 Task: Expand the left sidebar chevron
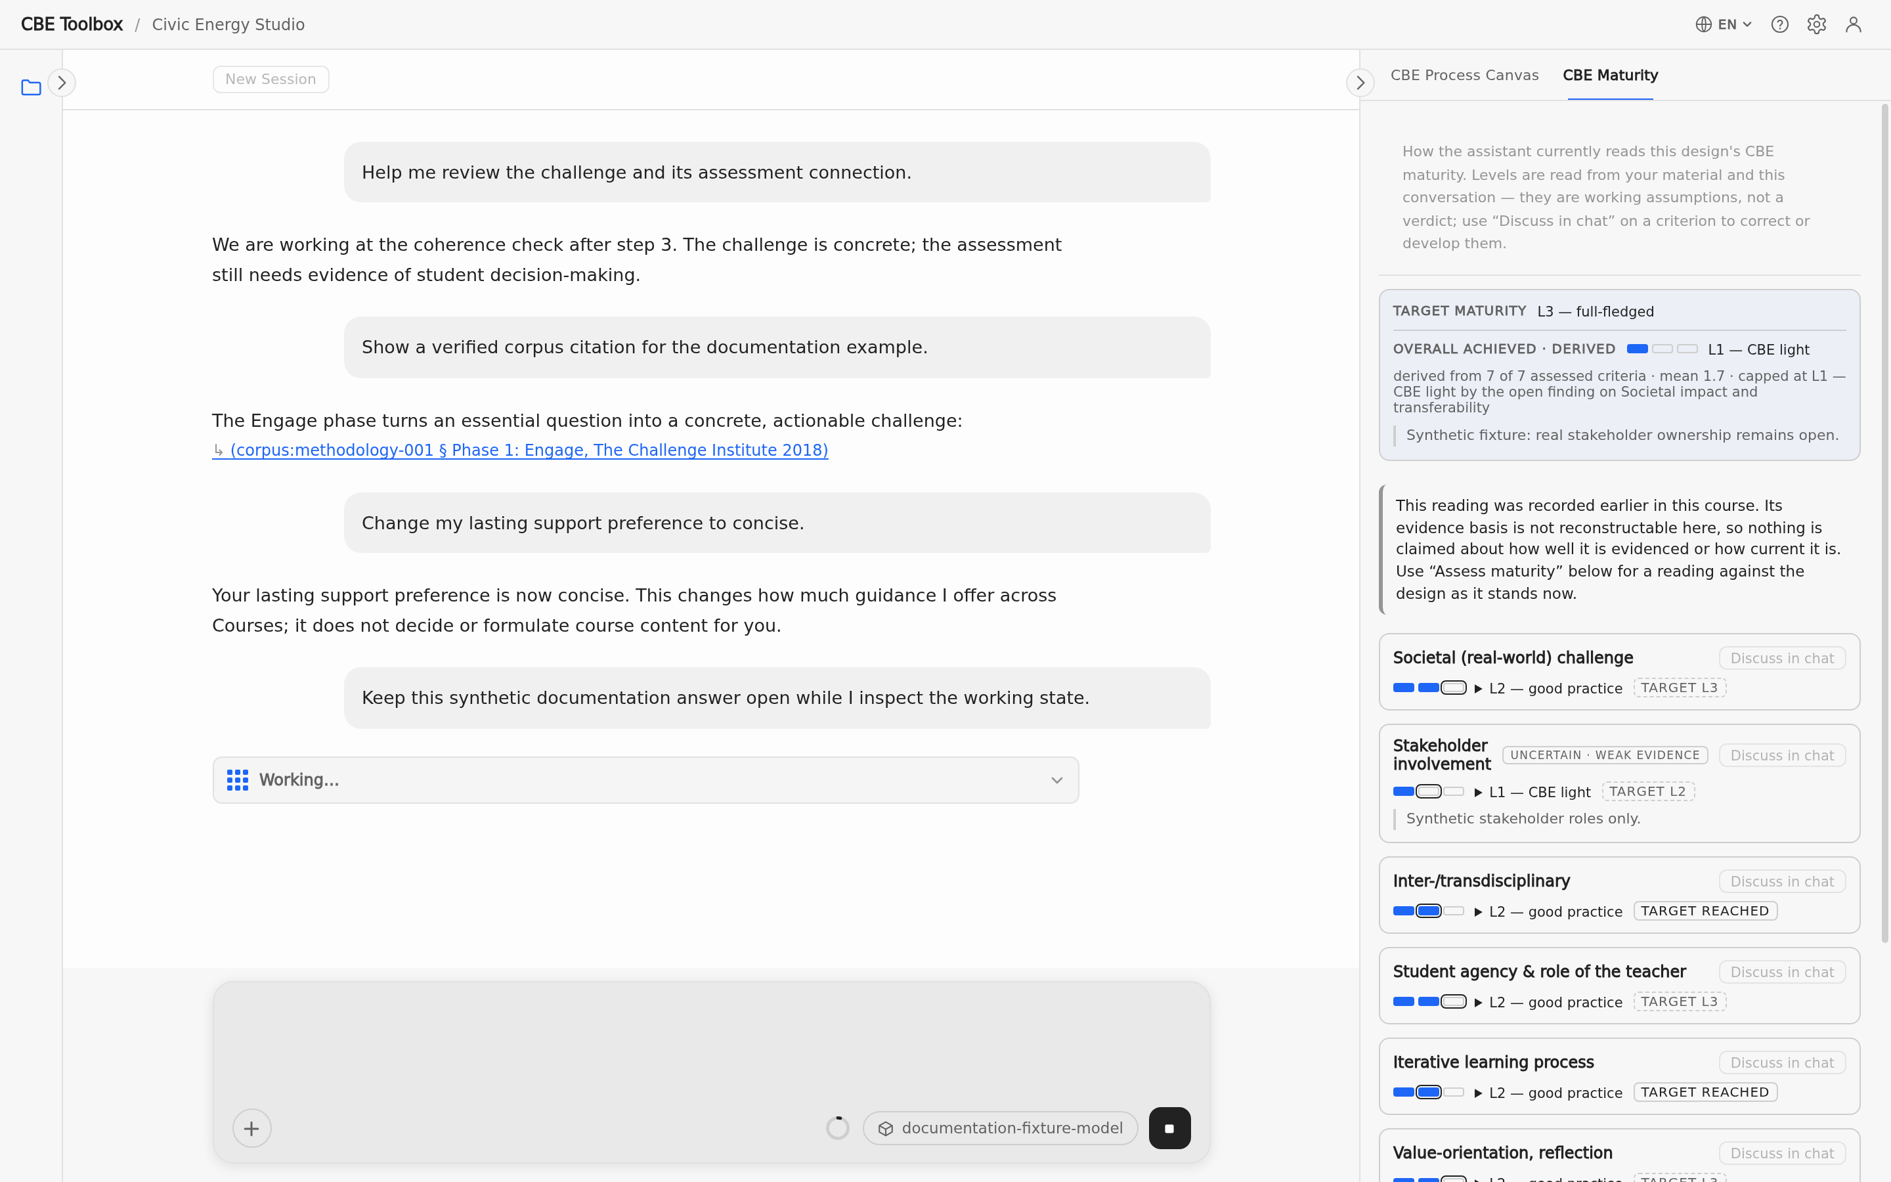click(x=62, y=83)
